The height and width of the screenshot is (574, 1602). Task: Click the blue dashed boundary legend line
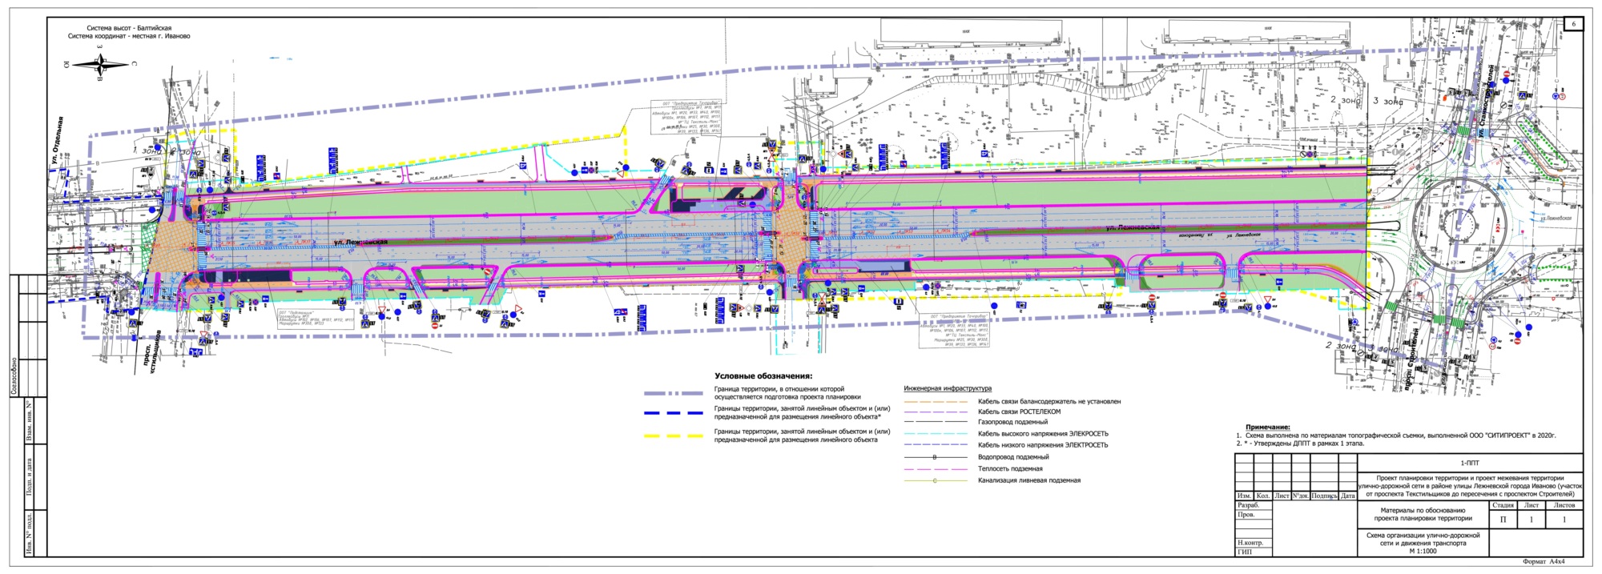(x=674, y=413)
